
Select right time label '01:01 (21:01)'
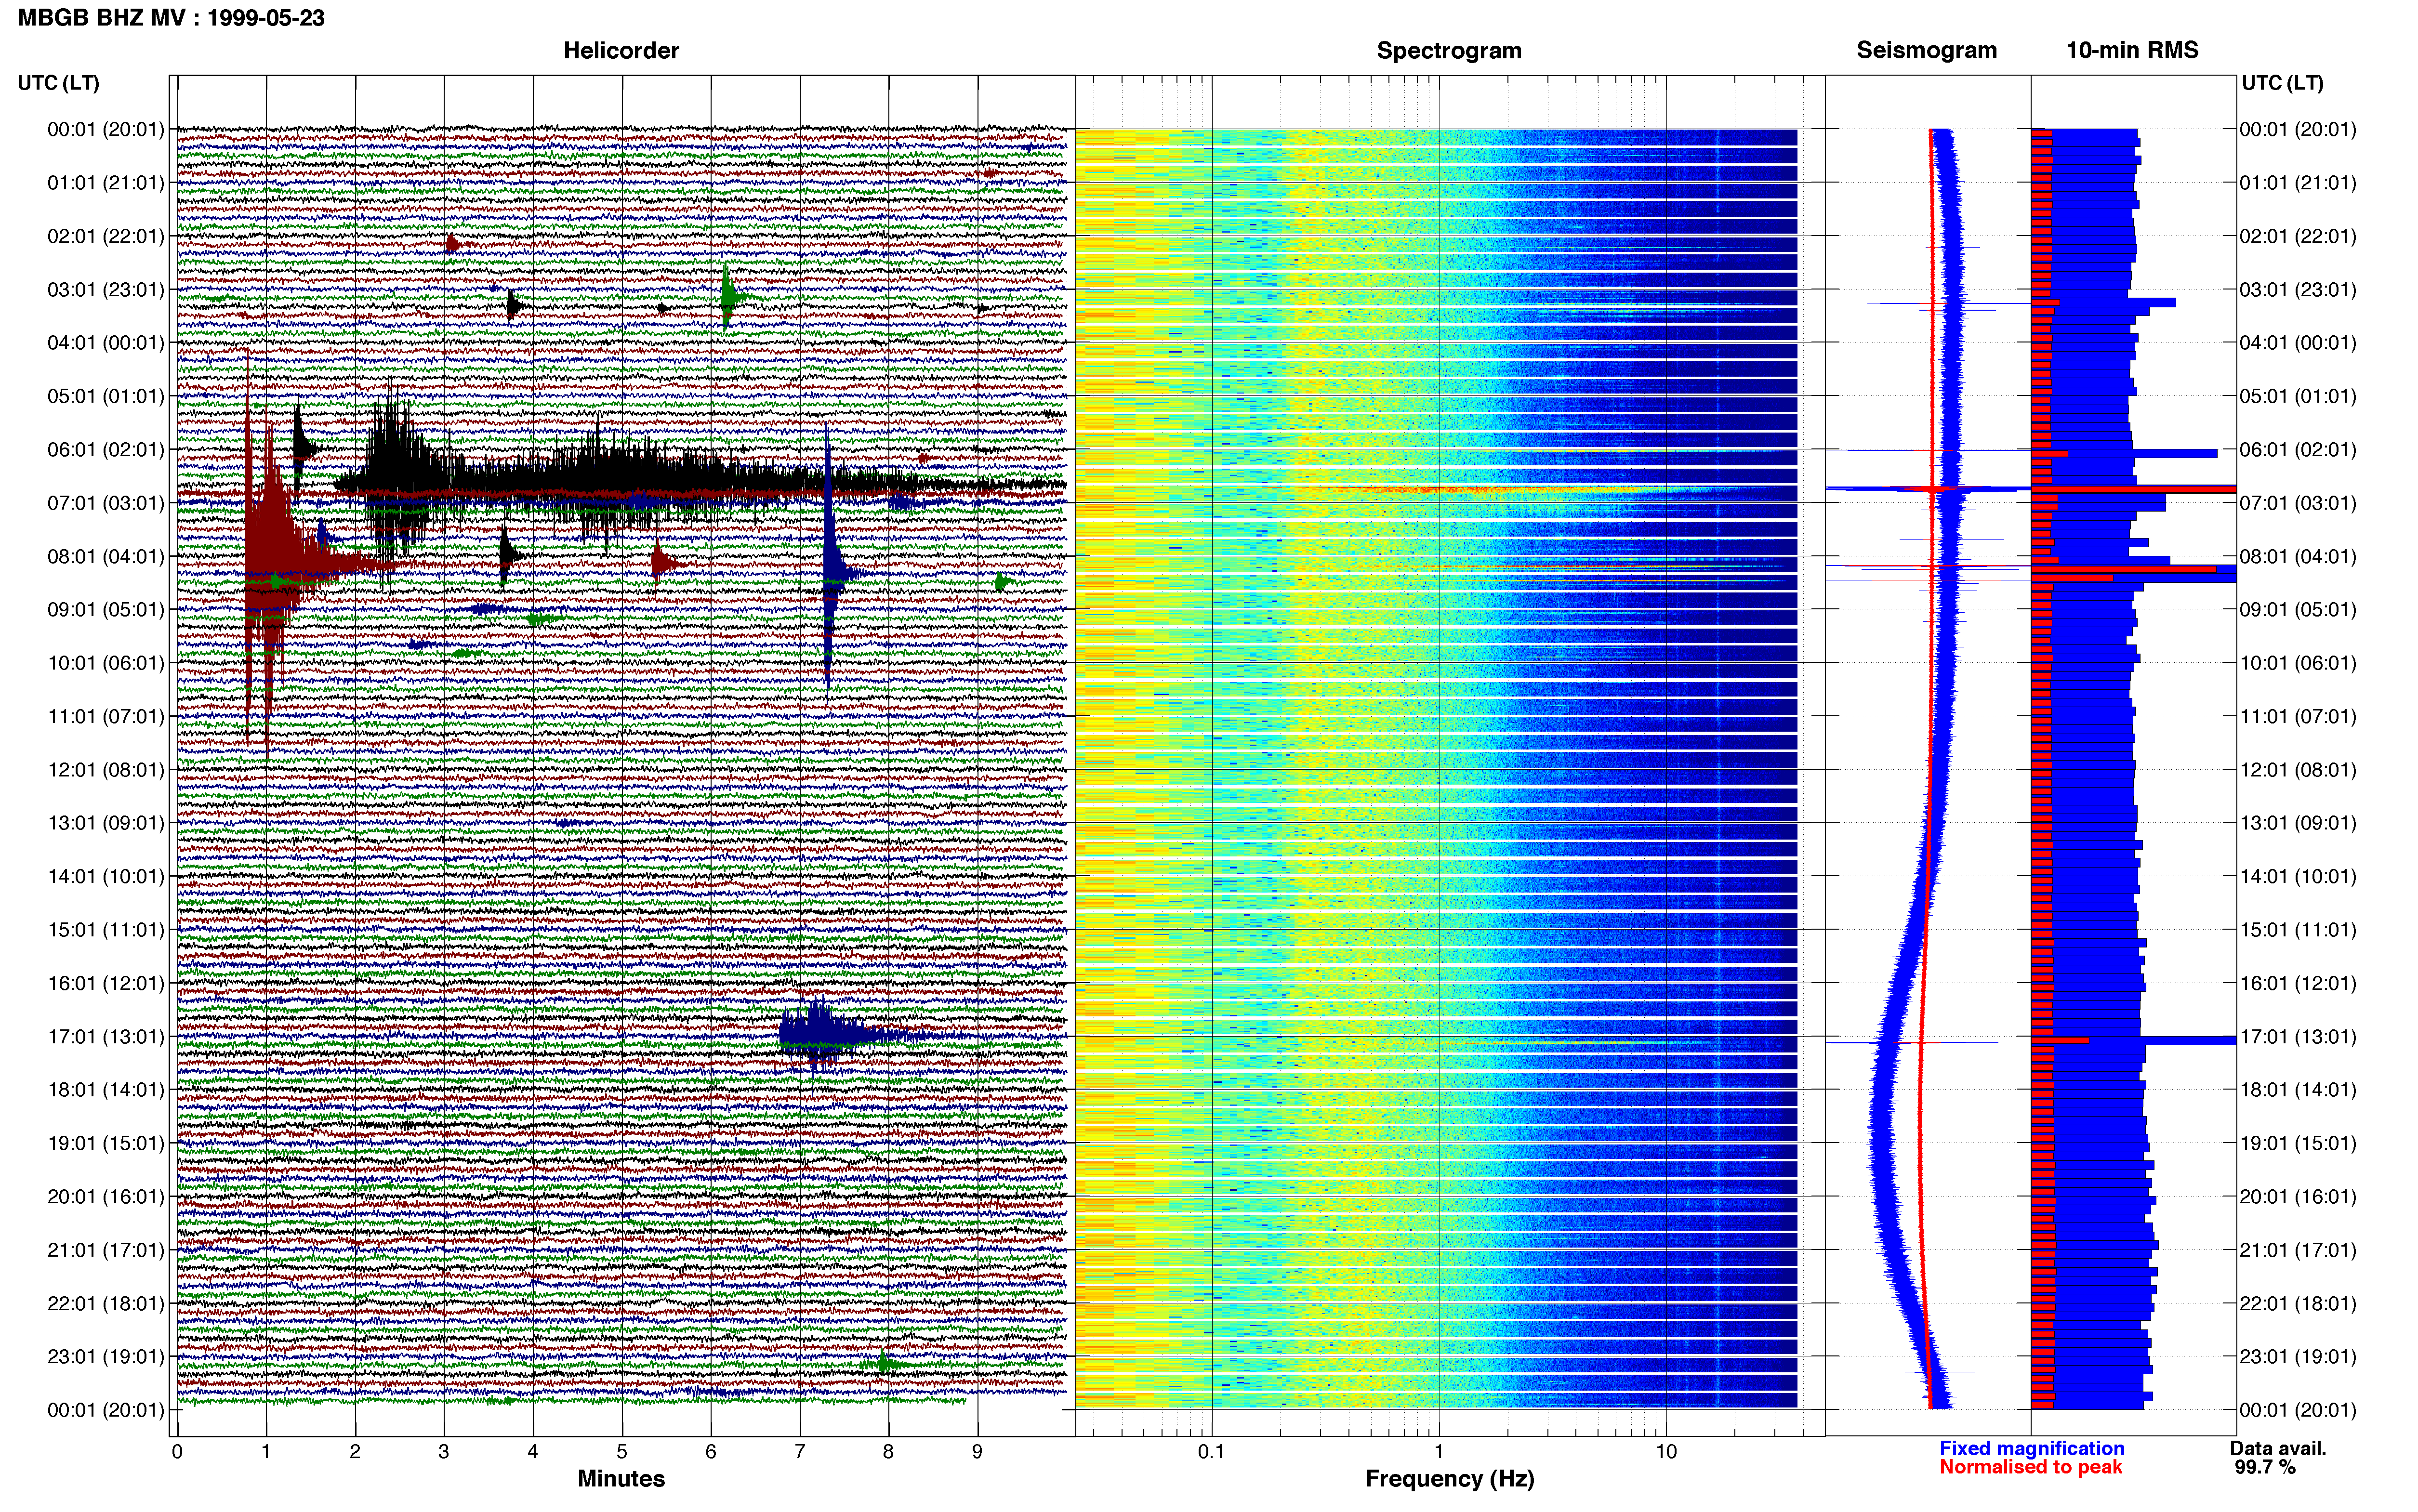click(2298, 182)
